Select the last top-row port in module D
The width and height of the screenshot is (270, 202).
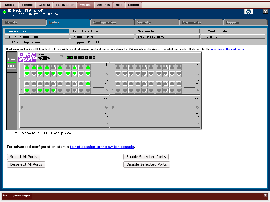click(179, 84)
